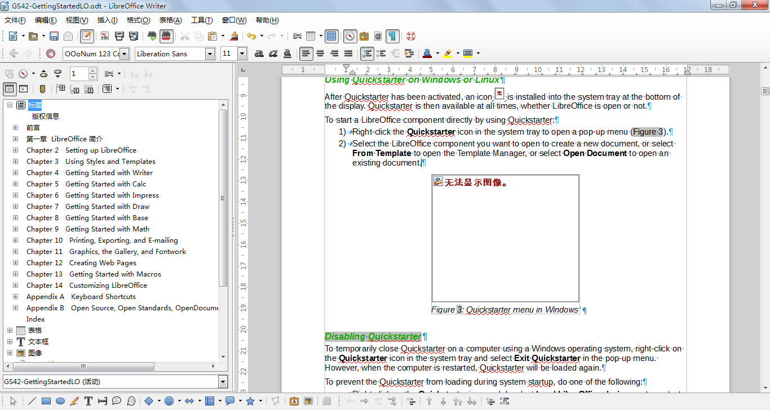Click the highlighting color button

tap(448, 54)
